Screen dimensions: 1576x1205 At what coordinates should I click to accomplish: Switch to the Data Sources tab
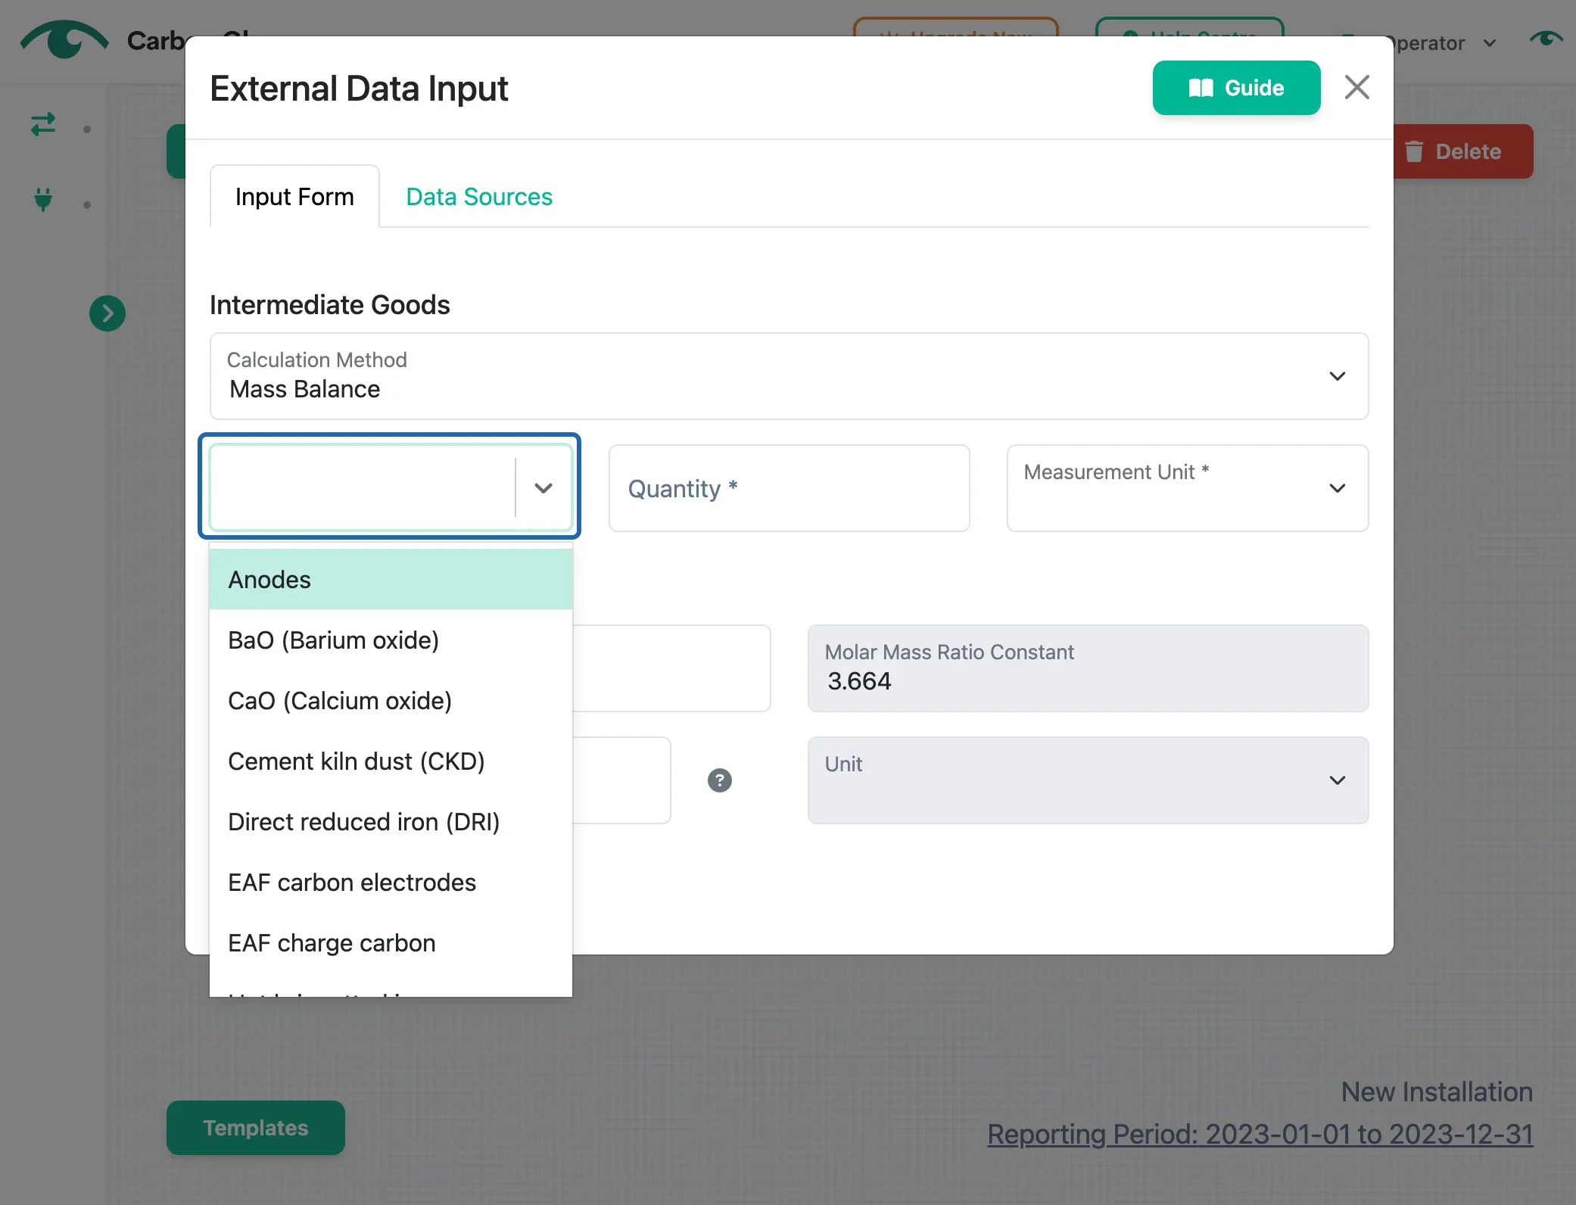pyautogui.click(x=479, y=197)
